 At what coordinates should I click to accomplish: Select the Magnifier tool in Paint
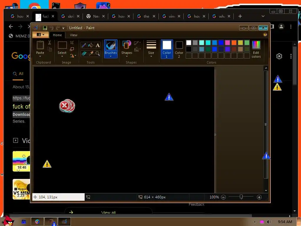[x=98, y=54]
